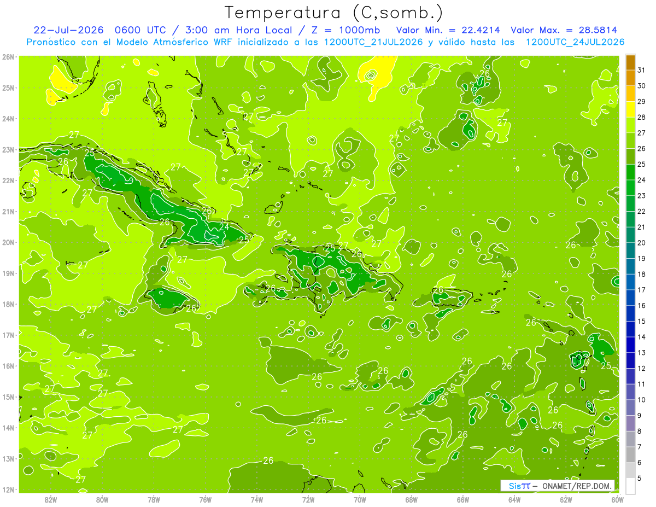Click the "20N" latitude axis label
Viewport: 656px width, 507px height.
pos(8,242)
